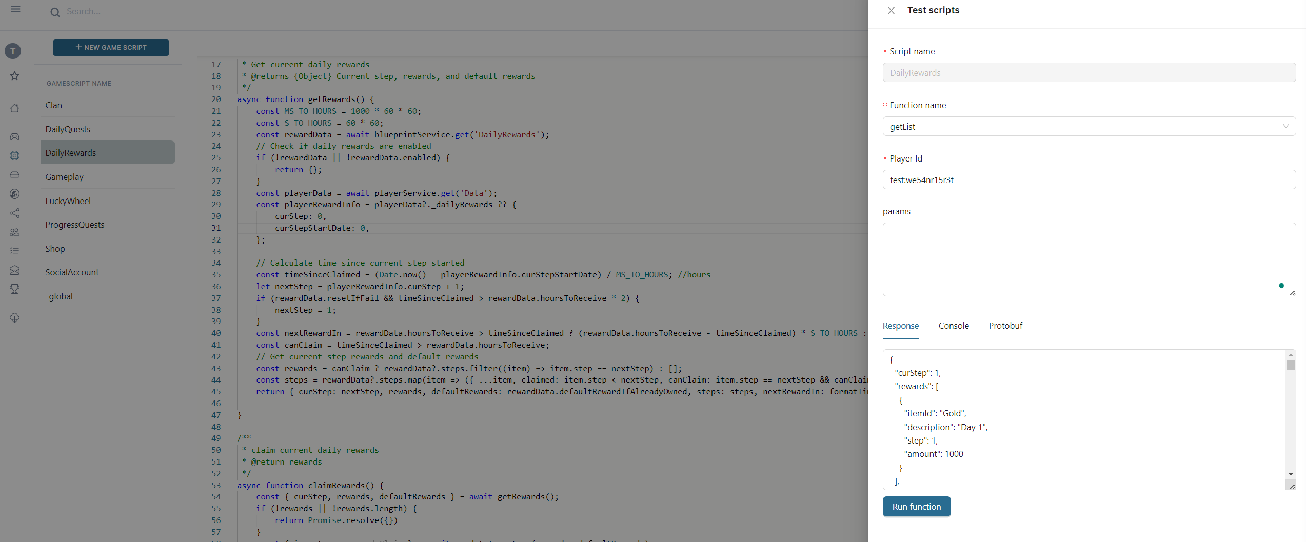Screen dimensions: 1306x542
Task: Switch to the Protobuf tab
Action: (x=1005, y=326)
